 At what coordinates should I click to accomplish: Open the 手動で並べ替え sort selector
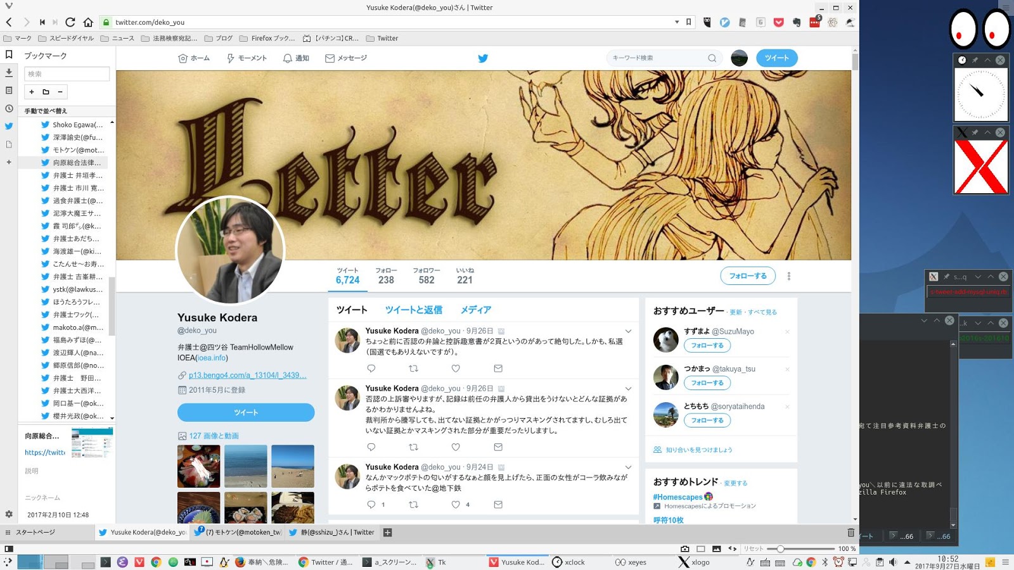(x=67, y=111)
